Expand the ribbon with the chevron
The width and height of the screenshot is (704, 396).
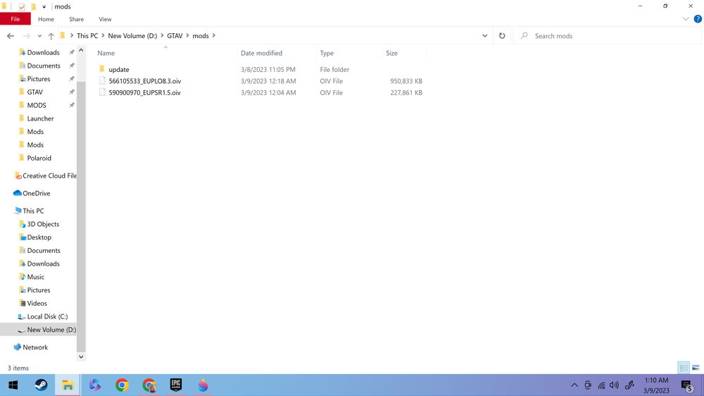pyautogui.click(x=686, y=19)
